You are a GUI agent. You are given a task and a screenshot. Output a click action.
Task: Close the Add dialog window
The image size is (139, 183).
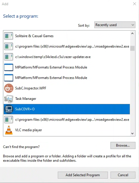[135, 4]
